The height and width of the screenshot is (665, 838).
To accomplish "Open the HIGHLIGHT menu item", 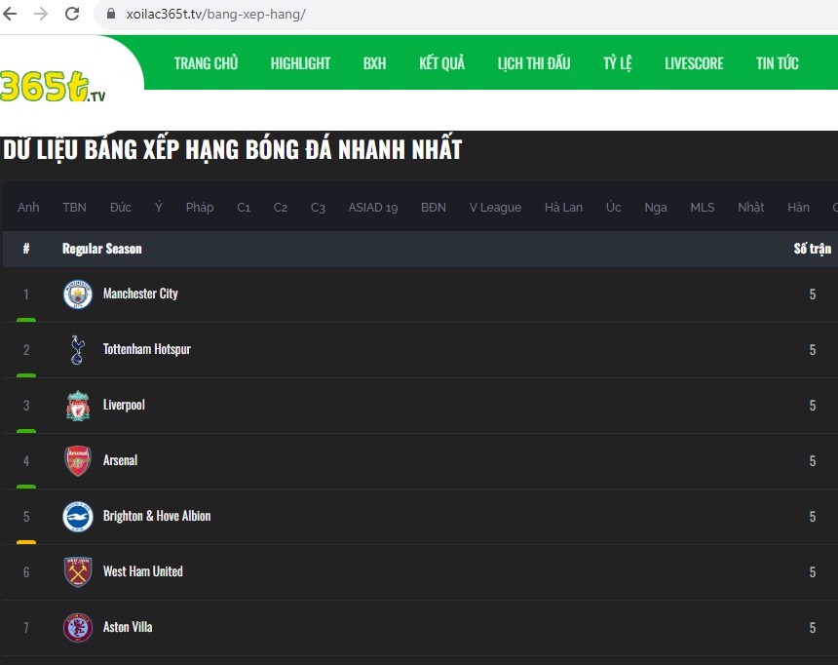I will coord(300,63).
